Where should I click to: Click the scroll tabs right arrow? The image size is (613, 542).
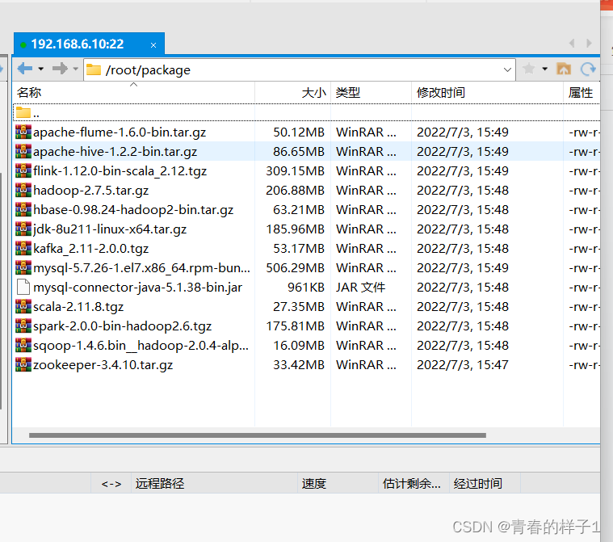(x=589, y=43)
